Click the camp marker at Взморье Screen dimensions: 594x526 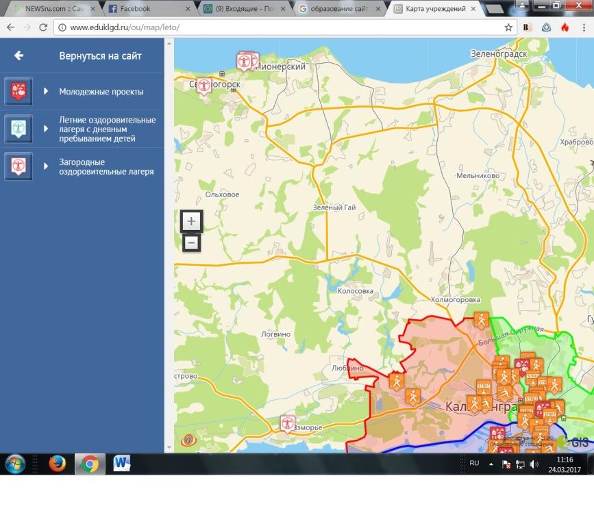(x=288, y=423)
